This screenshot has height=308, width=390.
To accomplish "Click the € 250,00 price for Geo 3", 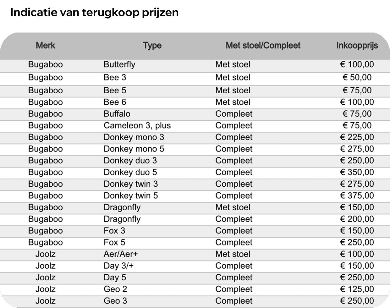I will click(x=357, y=301).
